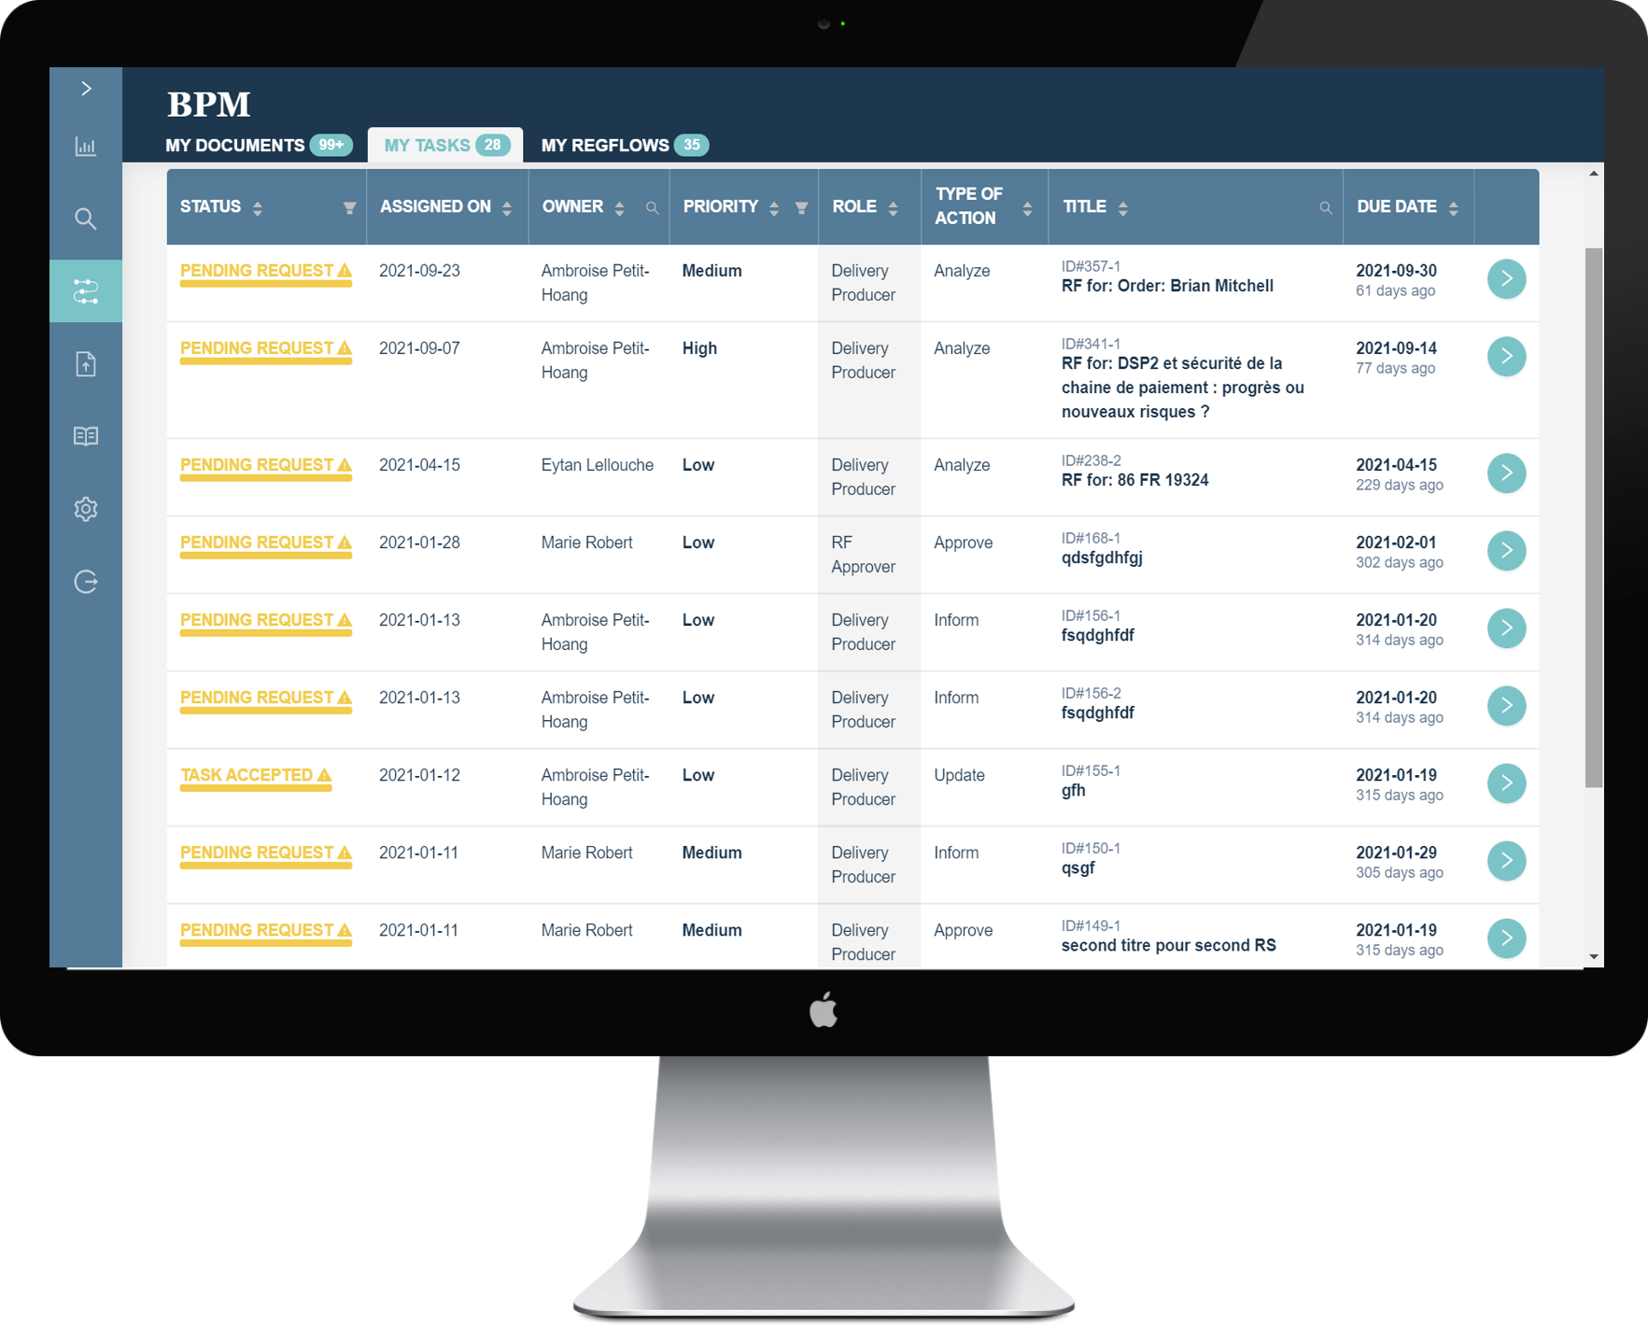Viewport: 1648px width, 1327px height.
Task: Click PENDING REQUEST status of ID#357-1
Action: tap(266, 272)
